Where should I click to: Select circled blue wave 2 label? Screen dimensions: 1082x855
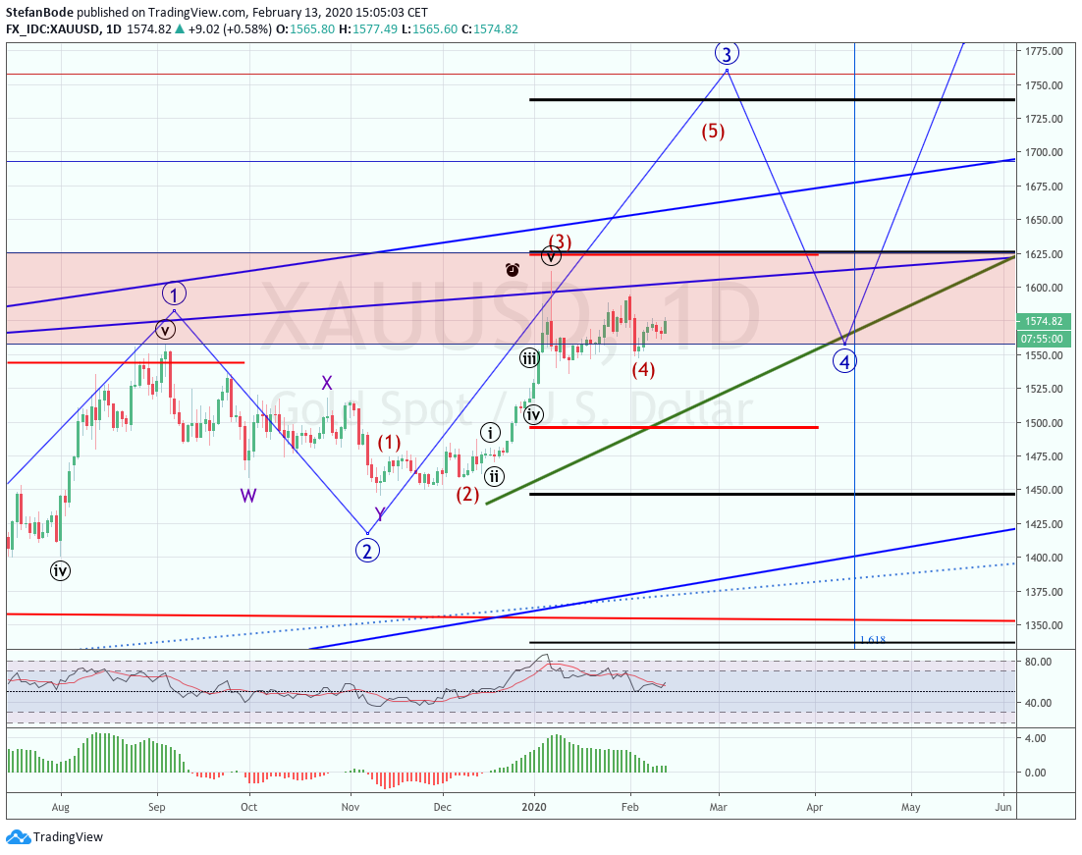(x=367, y=550)
